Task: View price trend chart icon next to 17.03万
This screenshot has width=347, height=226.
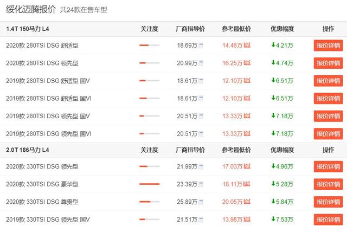Action: point(247,166)
